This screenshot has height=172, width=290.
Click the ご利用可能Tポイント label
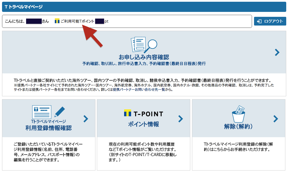[x=77, y=21]
